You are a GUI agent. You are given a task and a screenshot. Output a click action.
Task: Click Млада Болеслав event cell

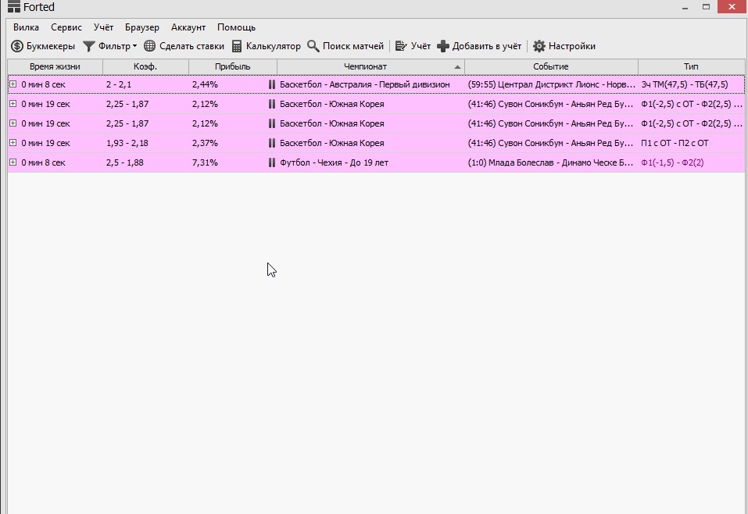tap(550, 162)
